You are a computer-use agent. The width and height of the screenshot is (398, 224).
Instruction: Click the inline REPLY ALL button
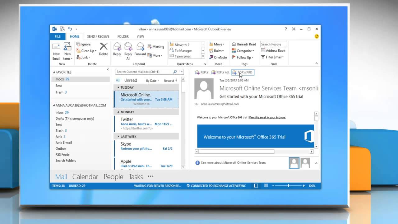point(220,72)
